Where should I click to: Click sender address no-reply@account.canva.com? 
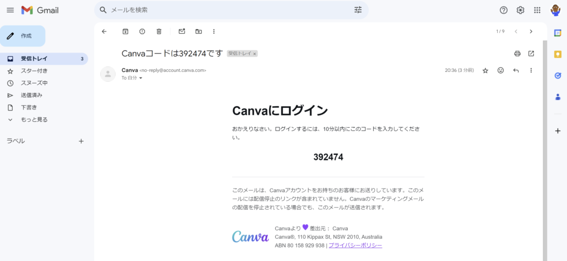click(173, 70)
